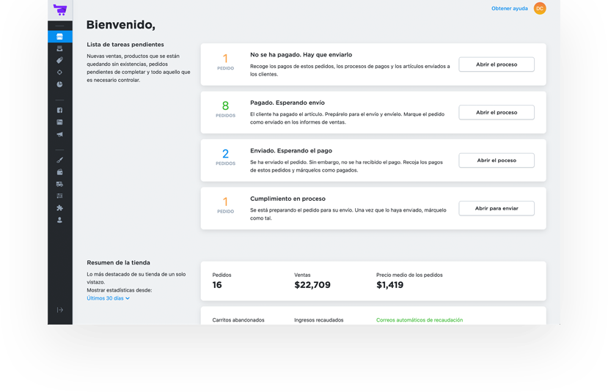
Task: Open the DC user avatar menu
Action: [540, 9]
